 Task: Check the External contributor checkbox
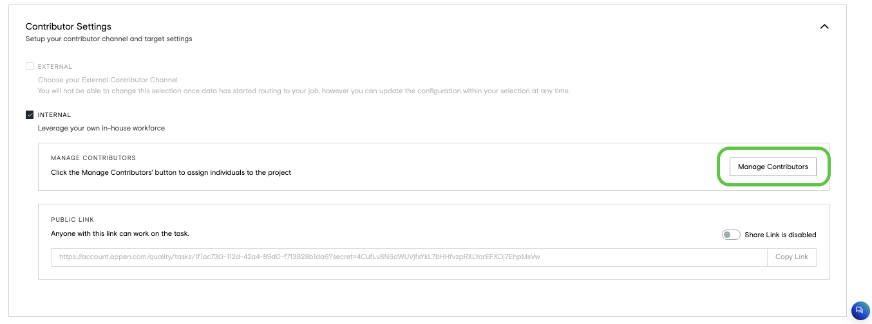click(x=29, y=66)
